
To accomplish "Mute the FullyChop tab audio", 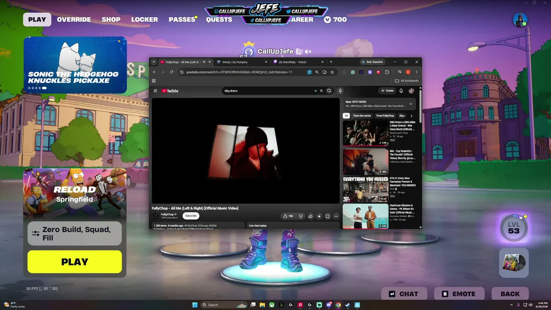I will tap(204, 62).
